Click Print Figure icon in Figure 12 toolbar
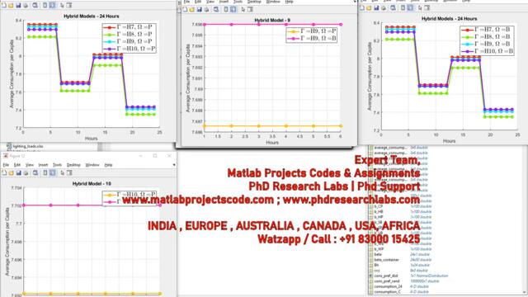Image resolution: width=528 pixels, height=297 pixels. (x=26, y=172)
